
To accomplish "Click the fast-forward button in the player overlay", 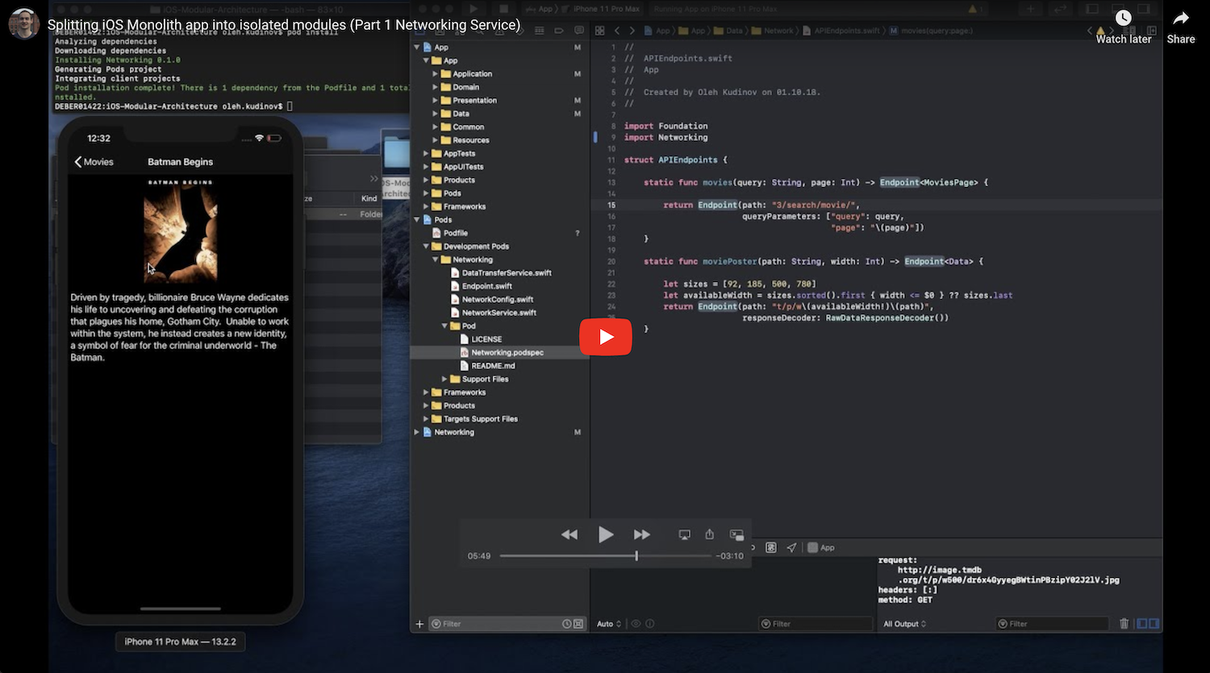I will tap(642, 534).
